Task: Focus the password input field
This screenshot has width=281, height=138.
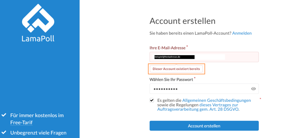Action: pyautogui.click(x=204, y=89)
